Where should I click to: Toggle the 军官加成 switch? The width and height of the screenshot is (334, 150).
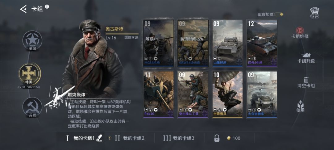(279, 15)
